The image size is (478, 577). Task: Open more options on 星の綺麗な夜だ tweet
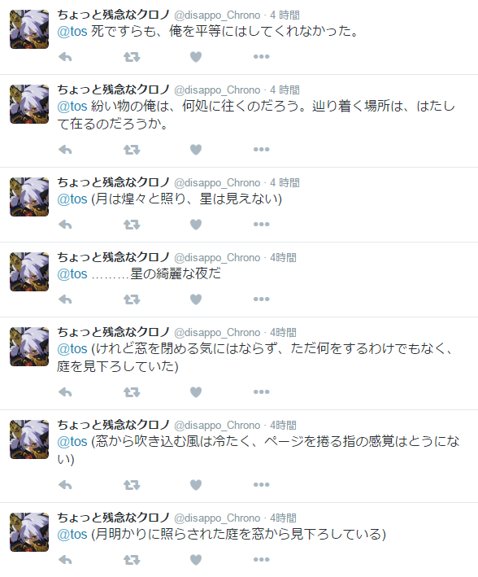tap(262, 299)
